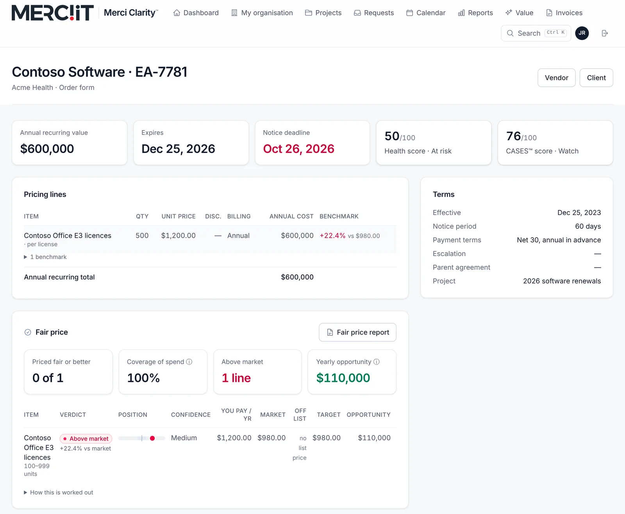Open the Fair price report
This screenshot has width=625, height=514.
tap(357, 332)
